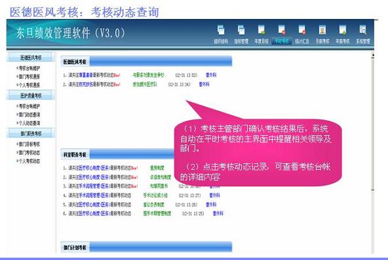Expand the 医护质量考核 sidebar section header
Viewport: 388px width, 260px height.
31,95
